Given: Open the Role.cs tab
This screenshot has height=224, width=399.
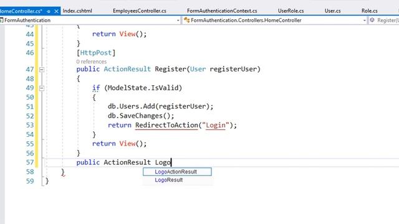Looking at the screenshot, I should click(x=370, y=11).
